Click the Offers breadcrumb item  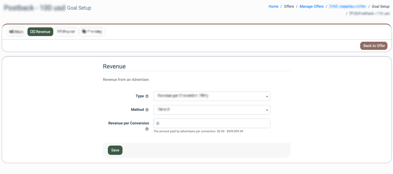289,6
